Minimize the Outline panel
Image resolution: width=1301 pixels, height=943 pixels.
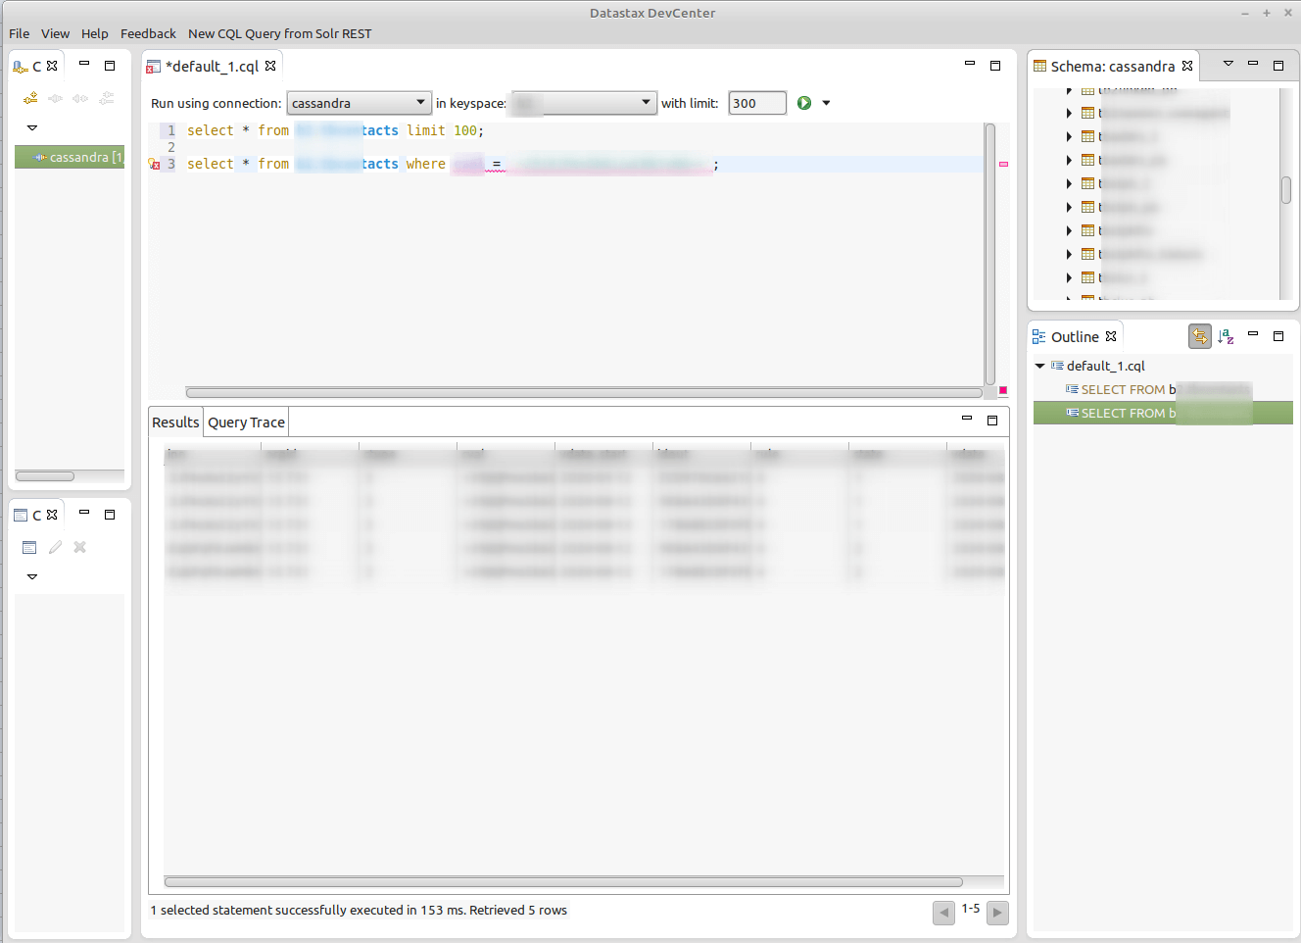(x=1253, y=334)
